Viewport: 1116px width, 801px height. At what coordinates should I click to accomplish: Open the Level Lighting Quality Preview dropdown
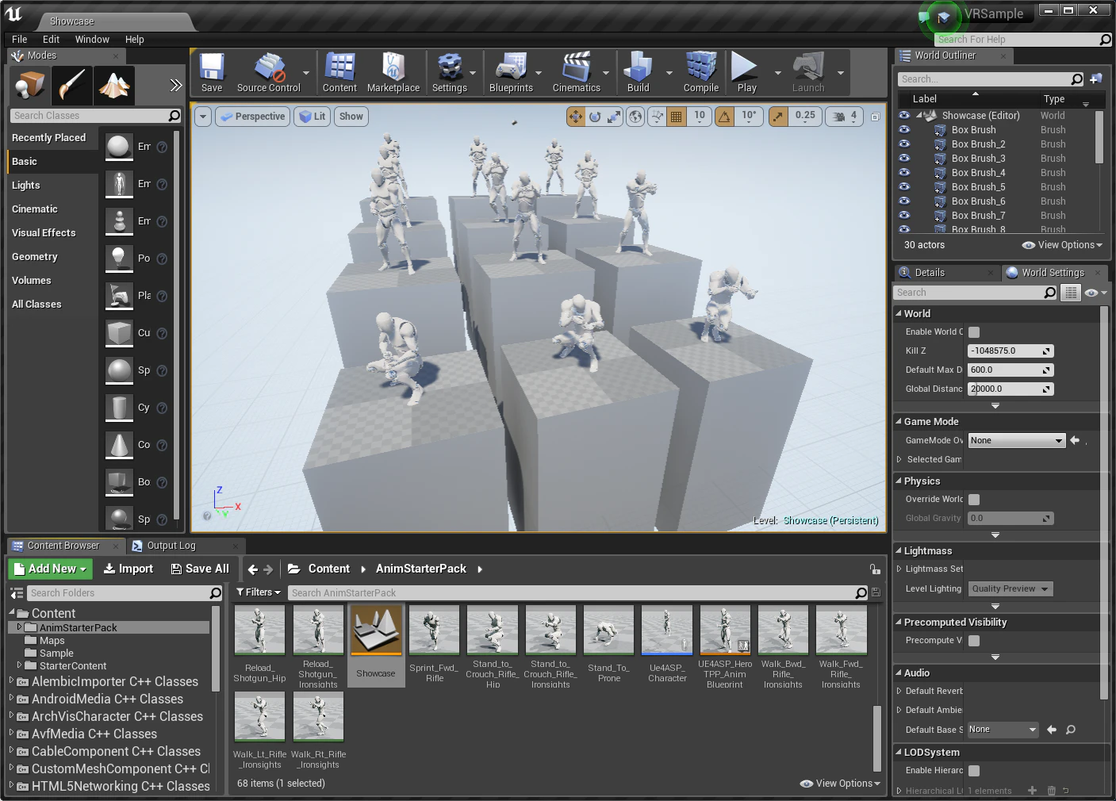pyautogui.click(x=1011, y=589)
